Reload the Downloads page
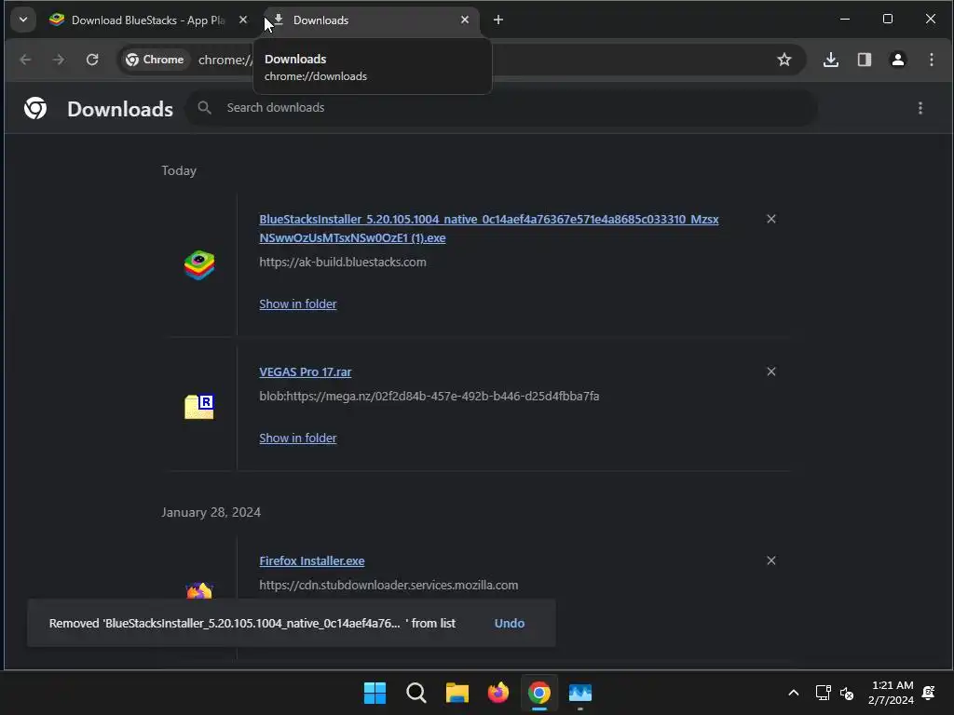 (92, 60)
